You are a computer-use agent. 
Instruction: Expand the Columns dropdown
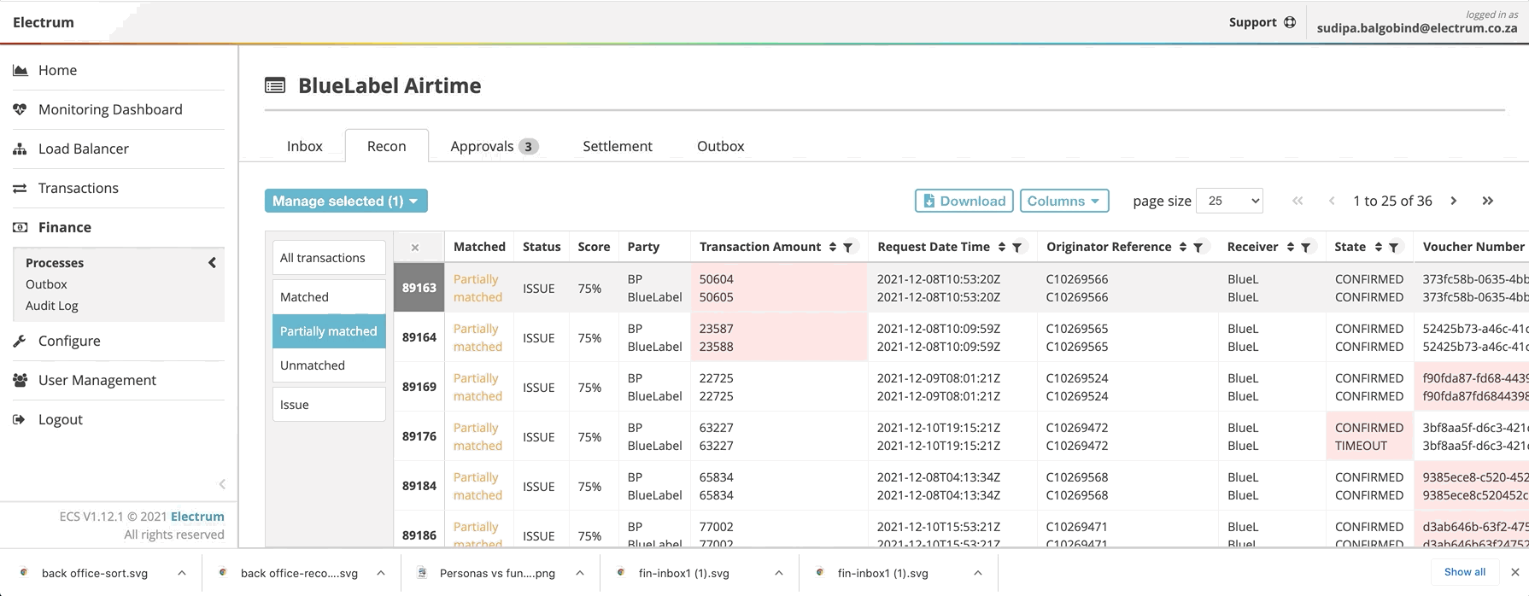coord(1063,201)
